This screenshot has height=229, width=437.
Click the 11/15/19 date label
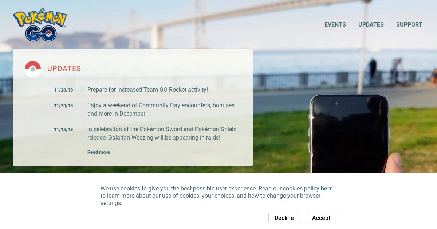tap(63, 129)
